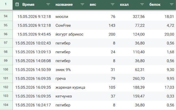This screenshot has width=176, height=110.
Task: Click the calorie value 159,47
Action: coord(139,96)
